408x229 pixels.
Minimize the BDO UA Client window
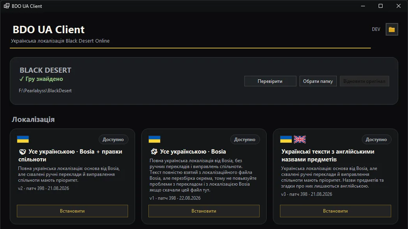tap(363, 6)
